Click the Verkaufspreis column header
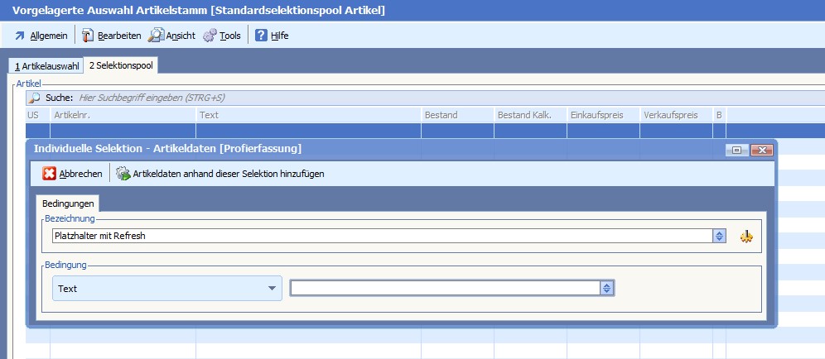Image resolution: width=825 pixels, height=359 pixels. pyautogui.click(x=675, y=115)
